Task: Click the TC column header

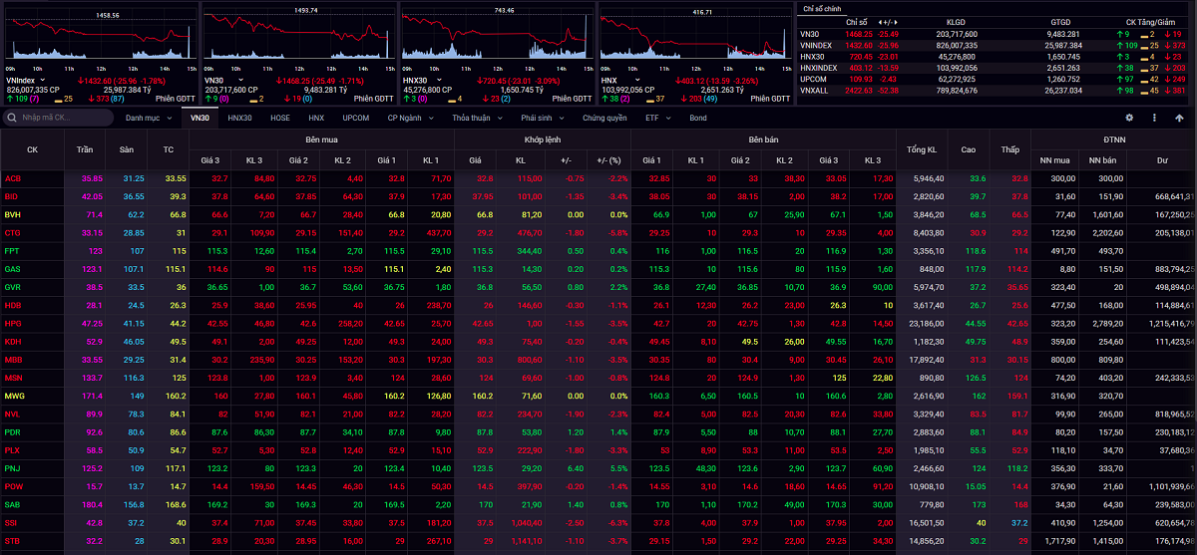Action: coord(167,149)
